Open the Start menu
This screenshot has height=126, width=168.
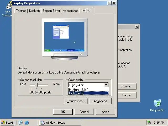point(7,123)
